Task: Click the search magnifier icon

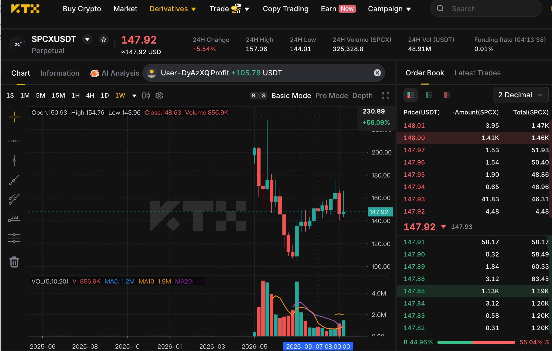Action: point(440,8)
